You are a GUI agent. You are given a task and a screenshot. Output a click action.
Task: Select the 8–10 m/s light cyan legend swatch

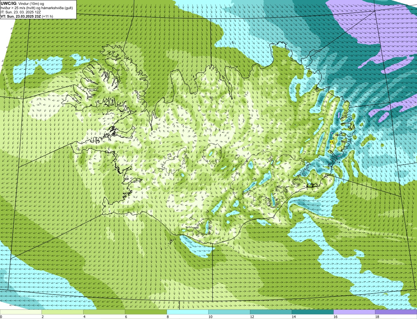click(188, 312)
